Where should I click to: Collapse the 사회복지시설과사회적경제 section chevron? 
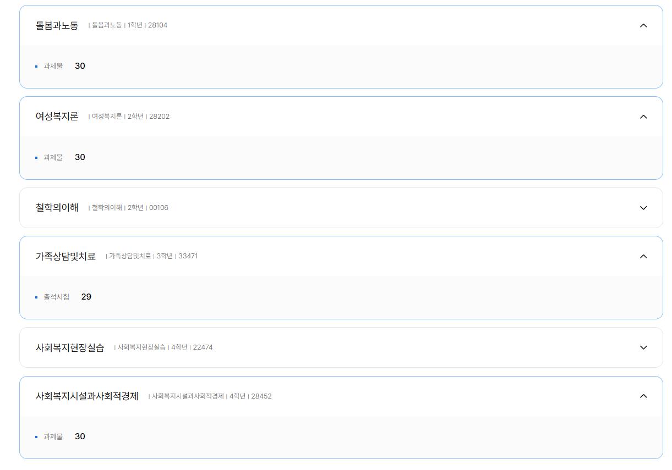643,396
